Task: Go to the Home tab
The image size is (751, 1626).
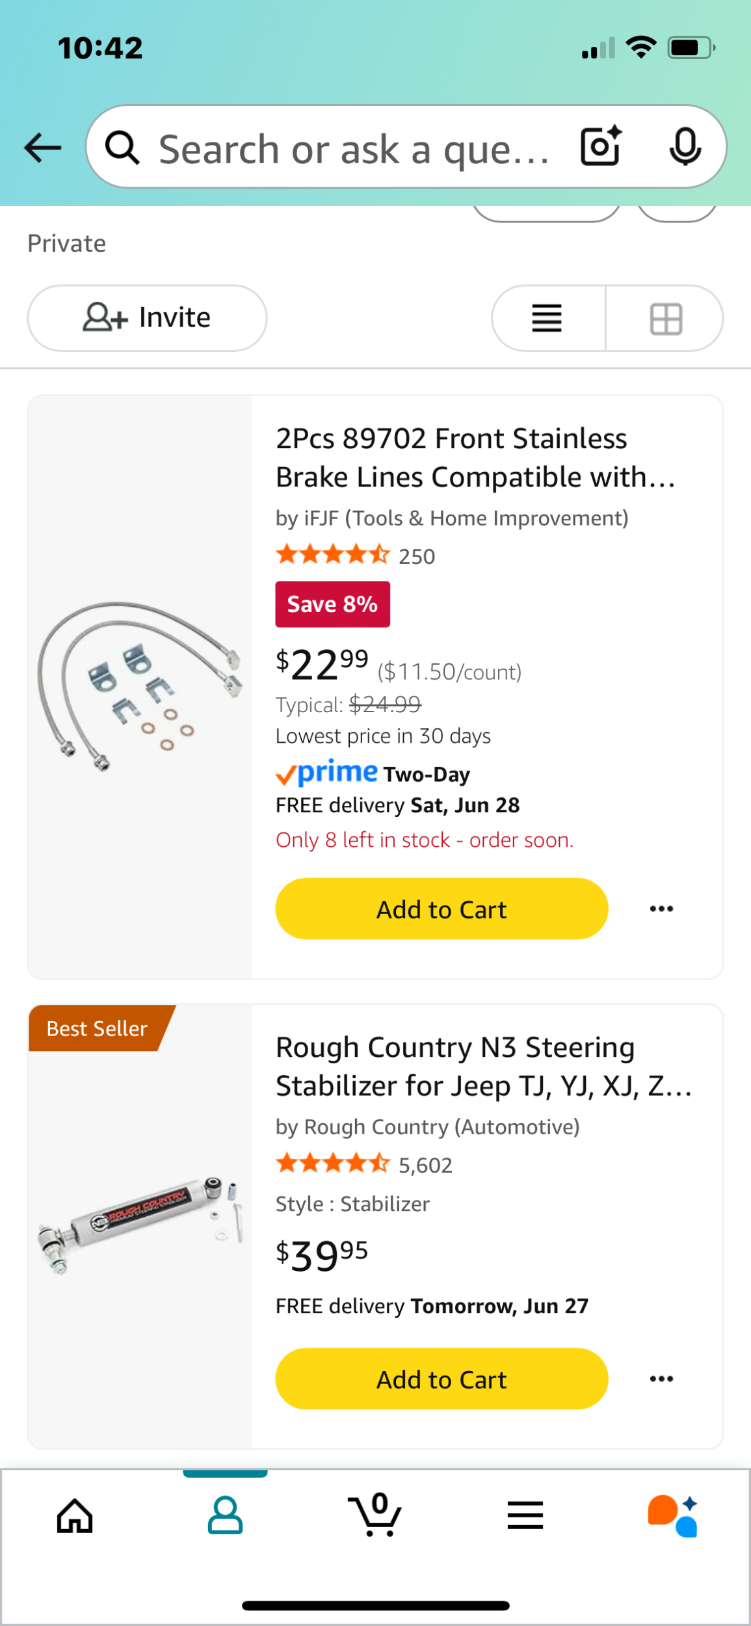Action: (x=75, y=1516)
